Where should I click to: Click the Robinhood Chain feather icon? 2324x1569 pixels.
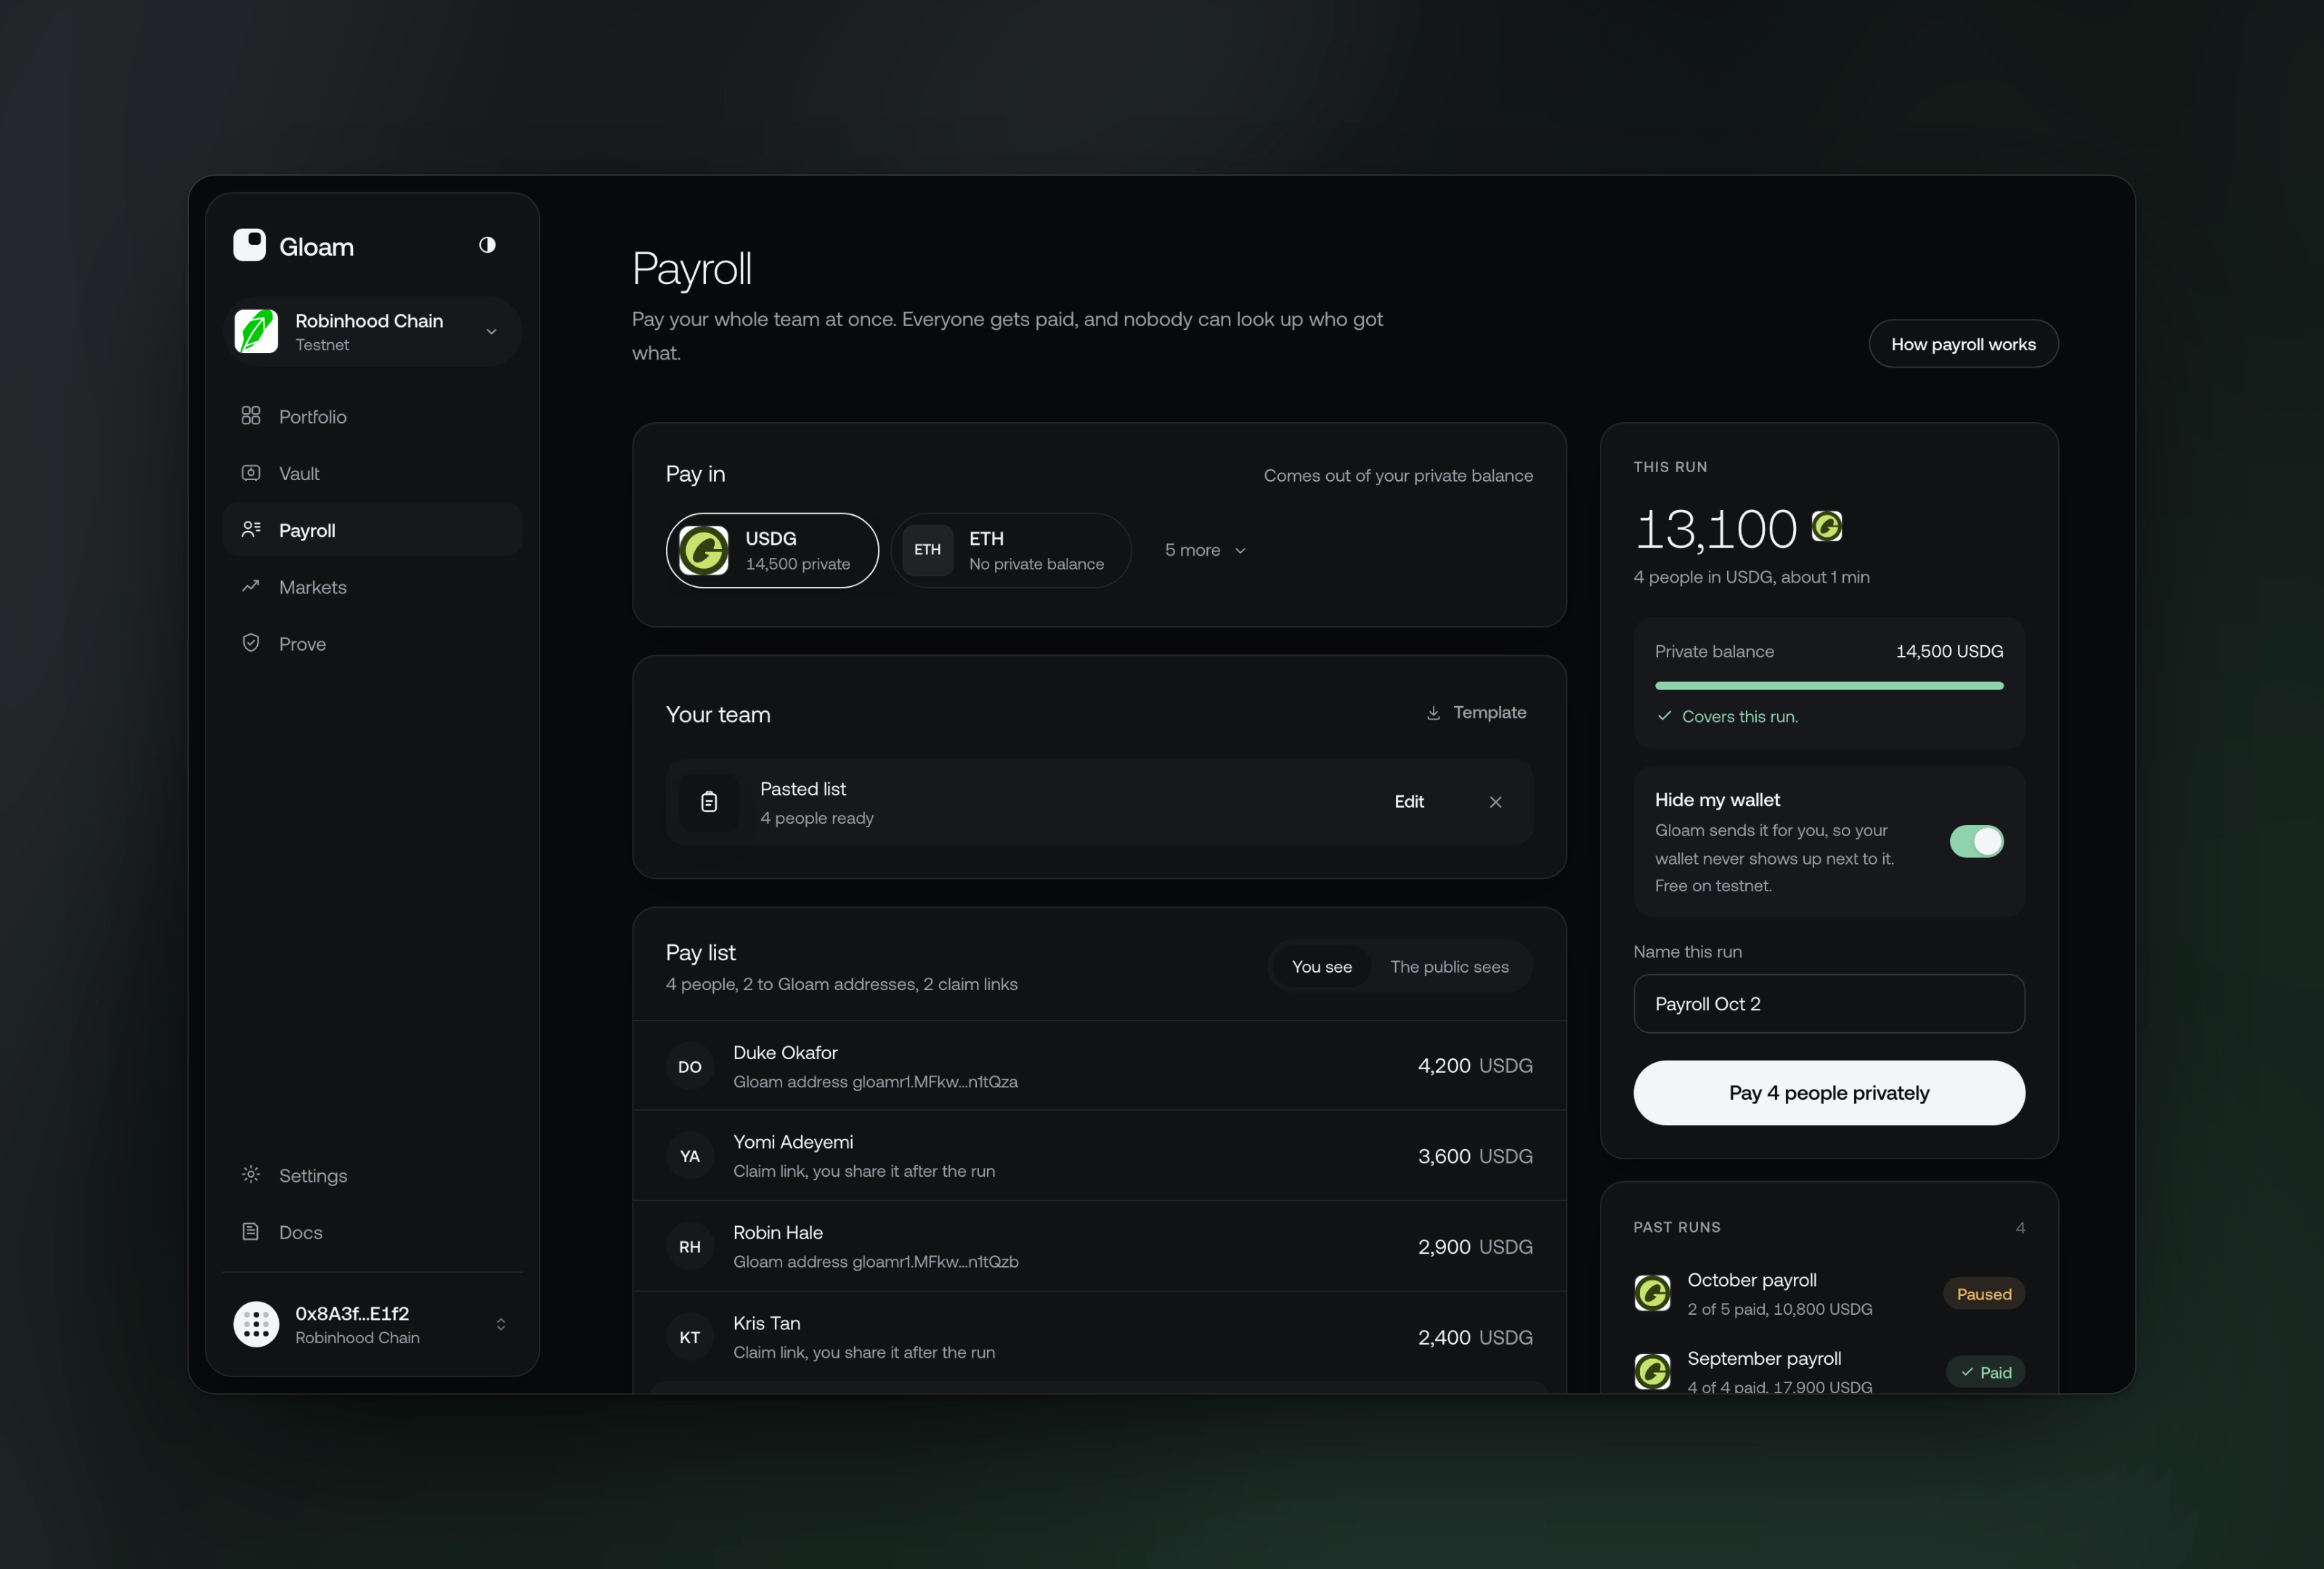(256, 331)
